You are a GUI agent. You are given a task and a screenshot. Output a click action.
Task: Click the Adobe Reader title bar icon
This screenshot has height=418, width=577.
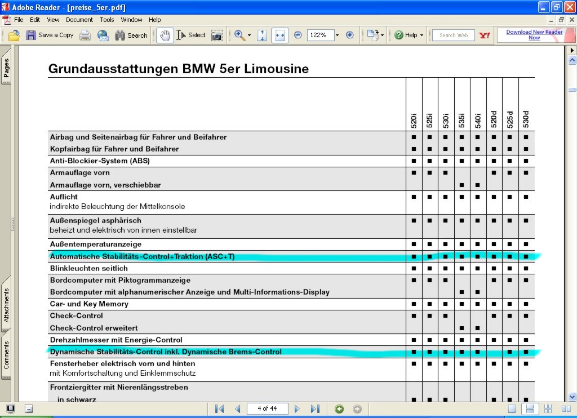point(5,7)
